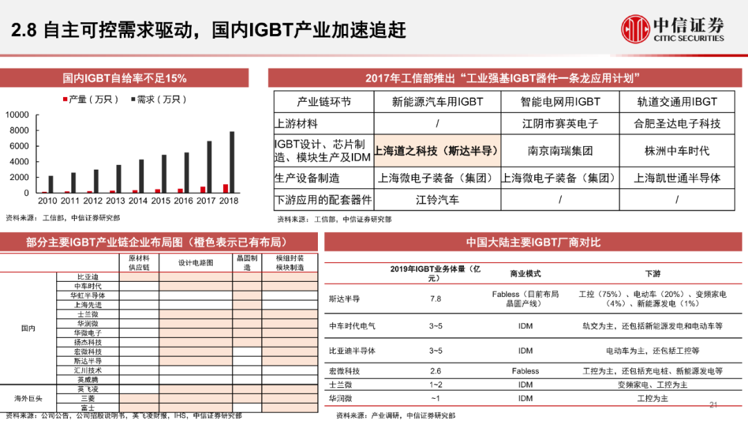748x421 pixels.
Task: Click the 上海先进 row label
Action: (88, 305)
